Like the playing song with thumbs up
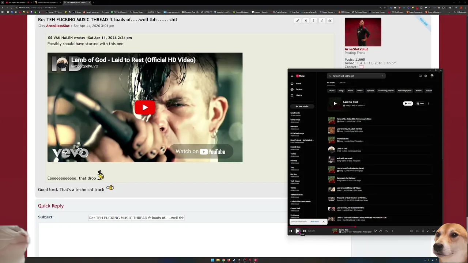 [381, 231]
